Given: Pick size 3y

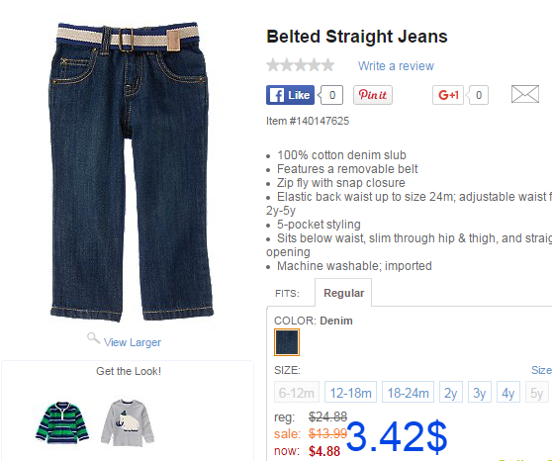Looking at the screenshot, I should click(x=480, y=392).
